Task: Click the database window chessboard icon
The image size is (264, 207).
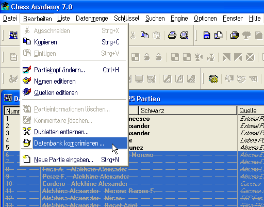Action: (x=8, y=99)
